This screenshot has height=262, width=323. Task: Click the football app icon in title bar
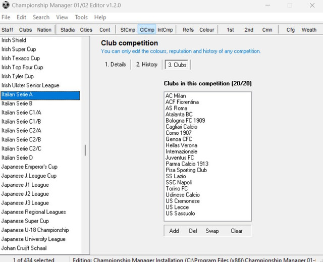[6, 5]
